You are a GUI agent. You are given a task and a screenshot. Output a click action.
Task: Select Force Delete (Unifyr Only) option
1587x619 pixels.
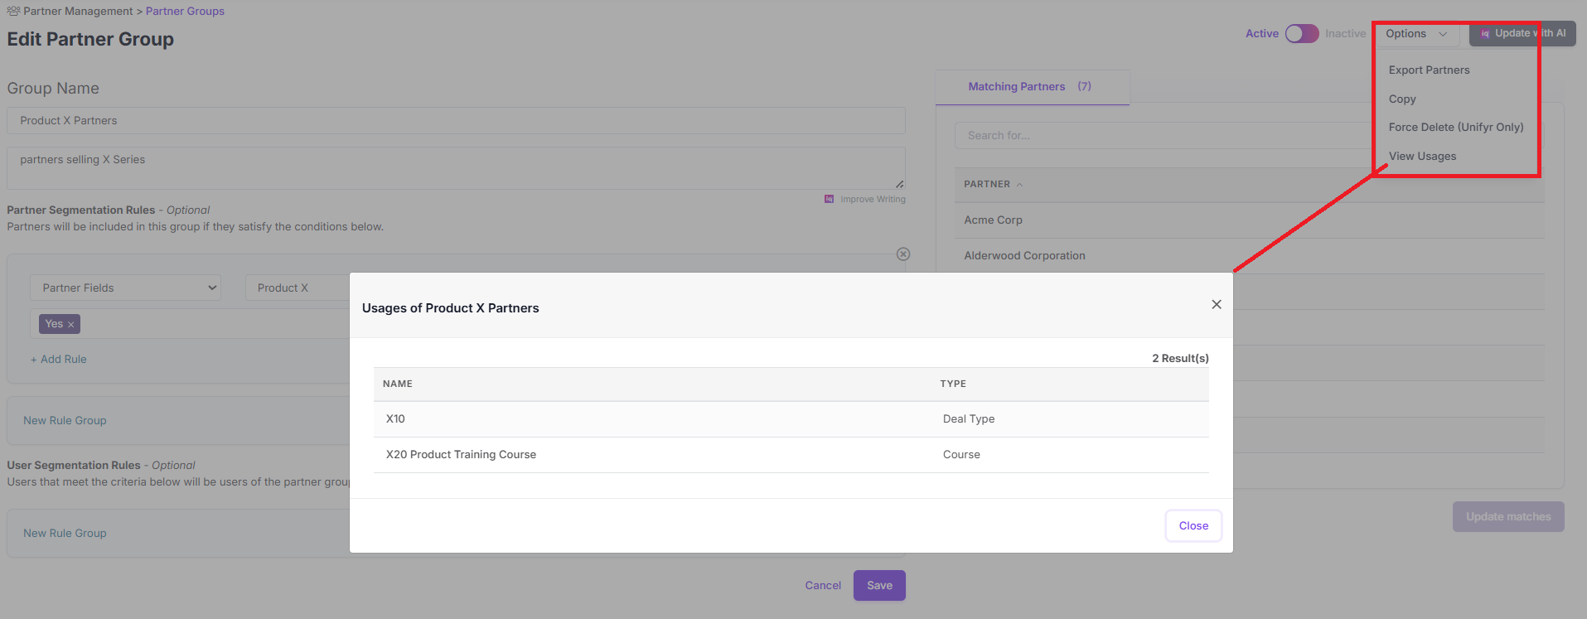coord(1455,127)
